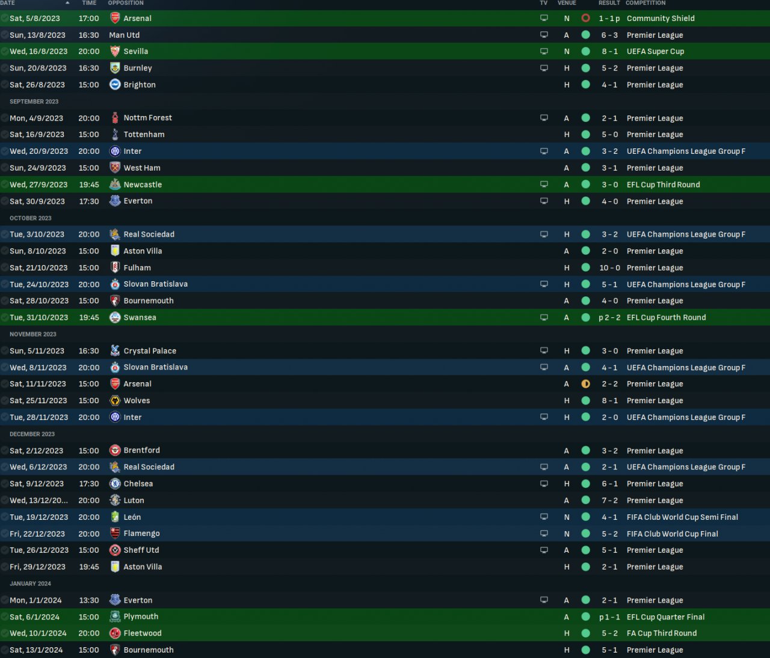
Task: Open the Tottenham opposition link
Action: tap(144, 135)
